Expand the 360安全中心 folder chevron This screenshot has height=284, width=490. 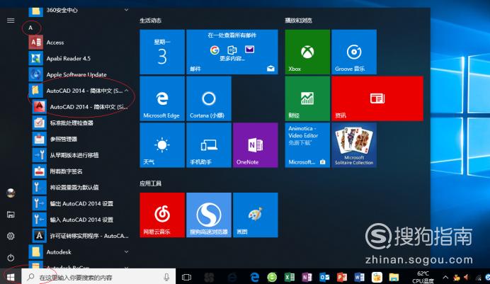(x=126, y=10)
